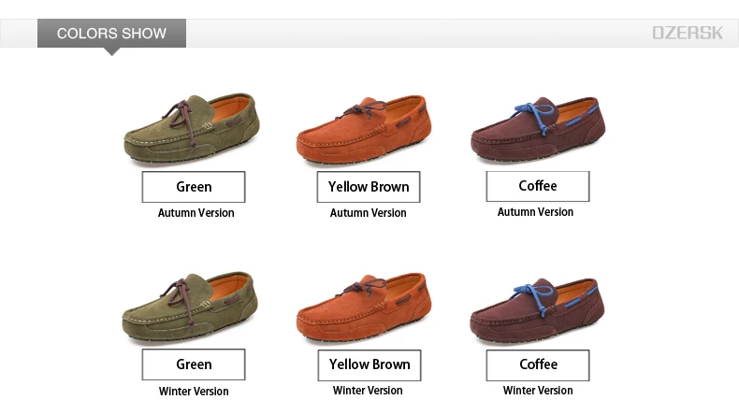Image resolution: width=739 pixels, height=414 pixels.
Task: Click the Autumn Version text under Yellow Brown
Action: (x=368, y=213)
